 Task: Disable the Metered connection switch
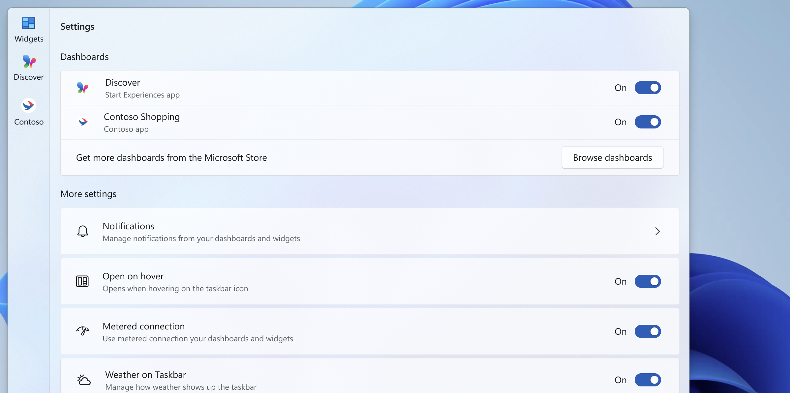pyautogui.click(x=648, y=331)
